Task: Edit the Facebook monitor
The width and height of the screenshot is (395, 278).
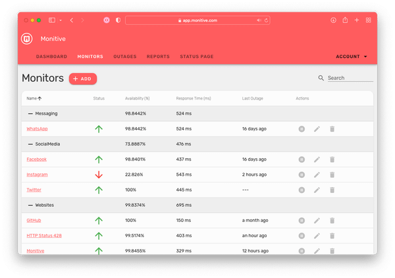Action: [x=317, y=159]
